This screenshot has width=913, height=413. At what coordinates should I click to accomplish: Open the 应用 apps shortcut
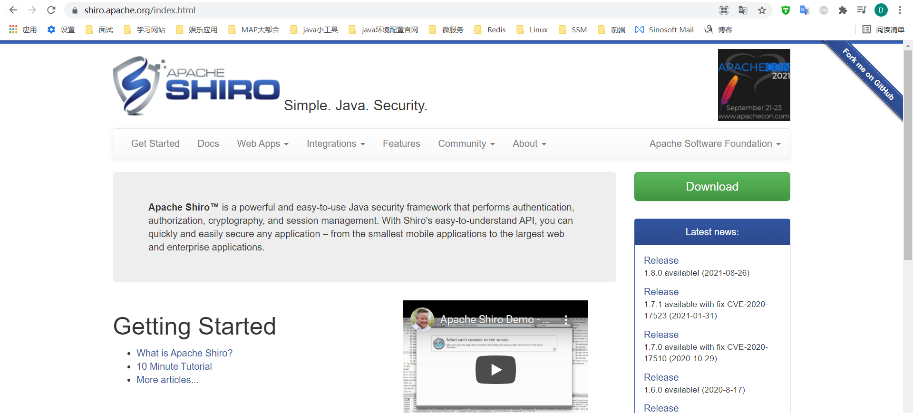pyautogui.click(x=23, y=29)
